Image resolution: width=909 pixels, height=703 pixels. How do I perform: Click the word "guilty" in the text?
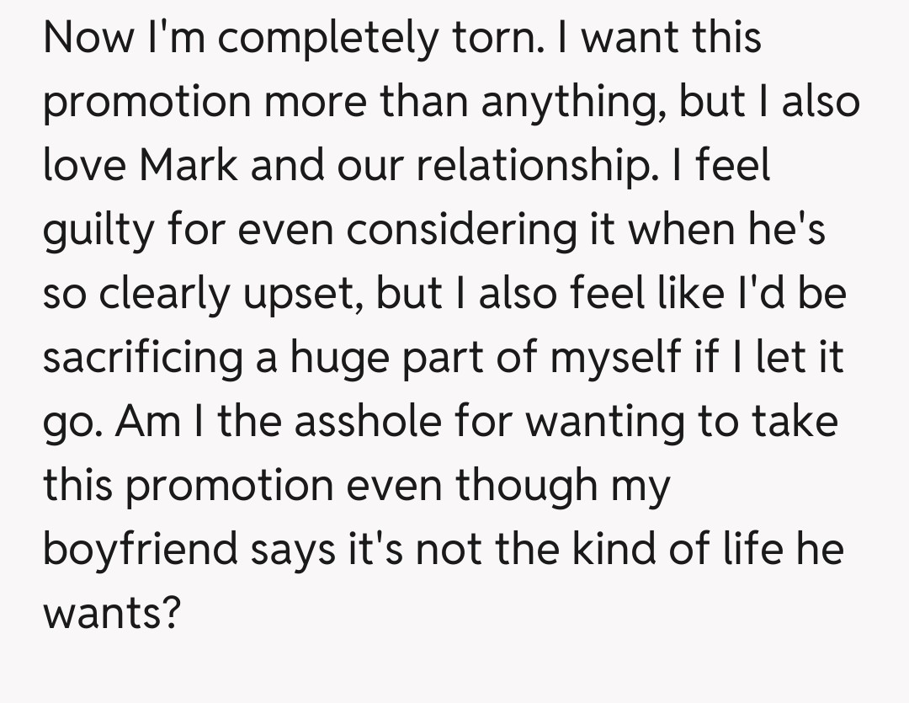[x=97, y=230]
